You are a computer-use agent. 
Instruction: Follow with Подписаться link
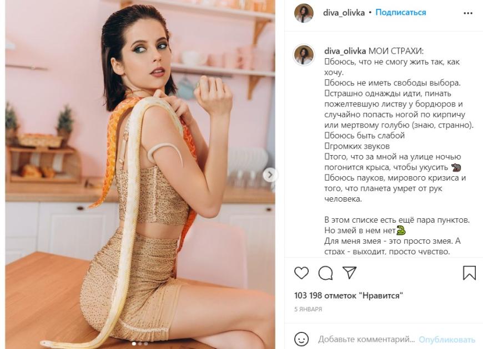pyautogui.click(x=400, y=13)
